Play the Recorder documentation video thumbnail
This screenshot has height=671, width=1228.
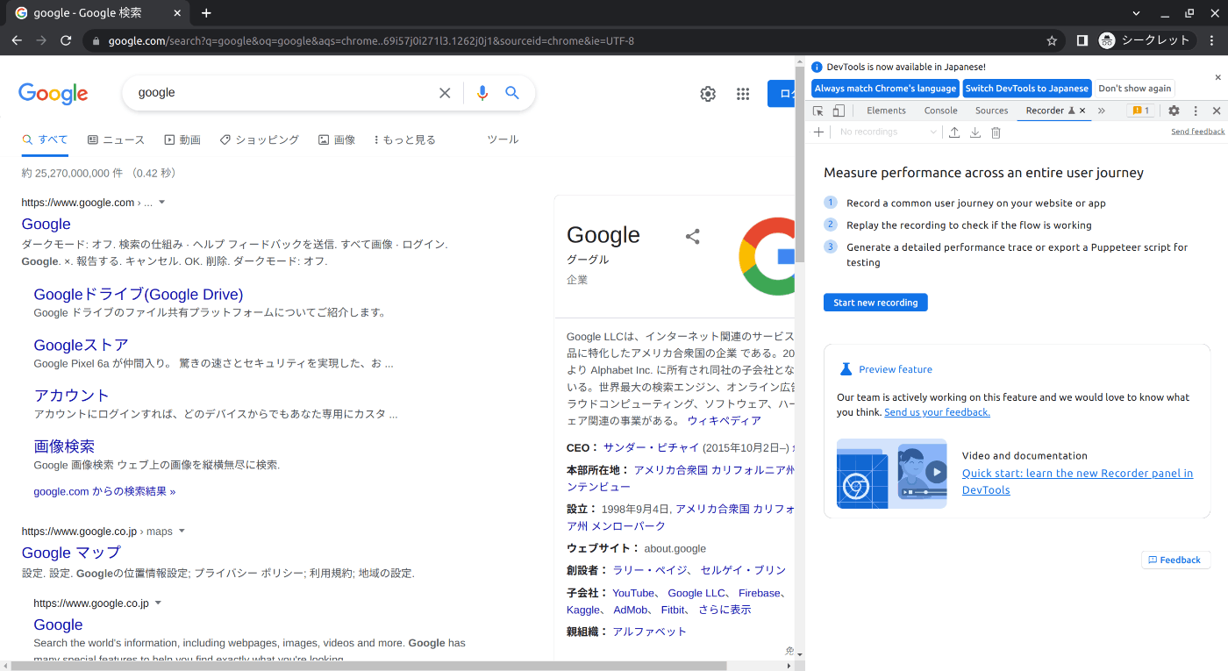pyautogui.click(x=891, y=474)
